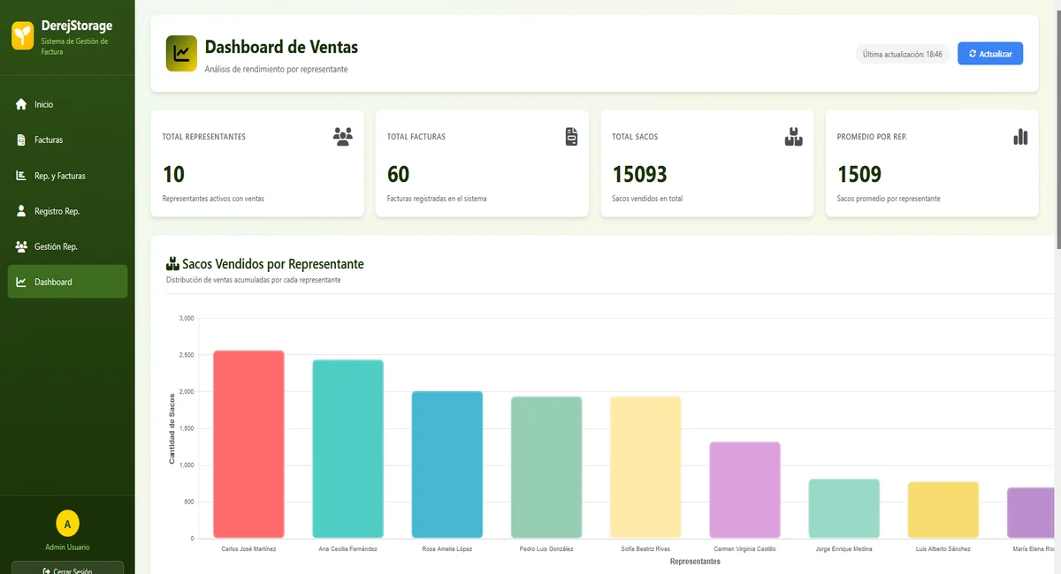Open the Inicio home icon
Viewport: 1061px width, 574px height.
click(x=21, y=104)
